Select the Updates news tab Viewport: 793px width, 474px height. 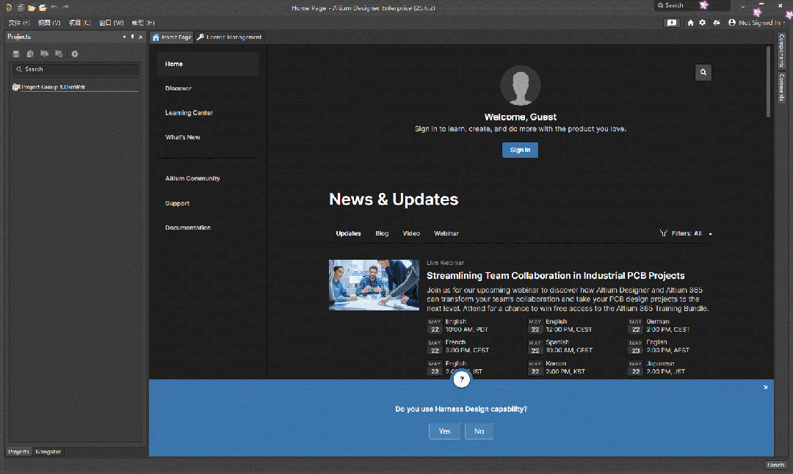[x=349, y=233]
